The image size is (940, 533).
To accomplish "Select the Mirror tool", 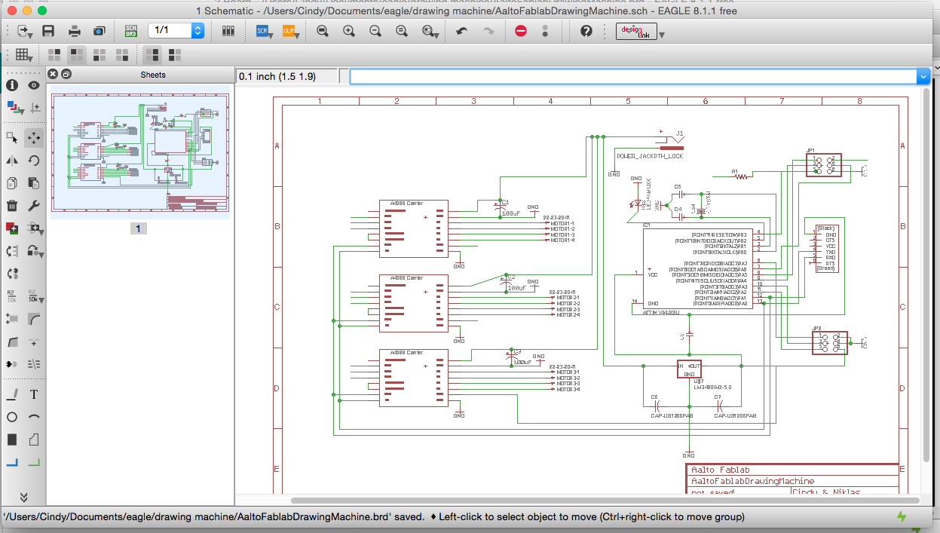I will coord(12,160).
